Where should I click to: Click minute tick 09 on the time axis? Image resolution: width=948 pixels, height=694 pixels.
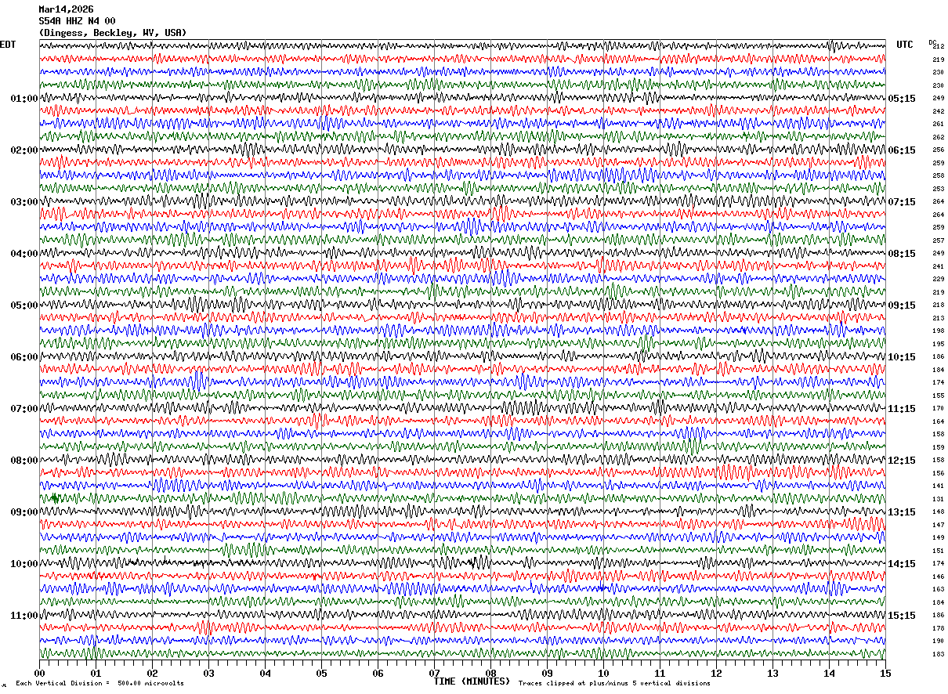pos(547,673)
